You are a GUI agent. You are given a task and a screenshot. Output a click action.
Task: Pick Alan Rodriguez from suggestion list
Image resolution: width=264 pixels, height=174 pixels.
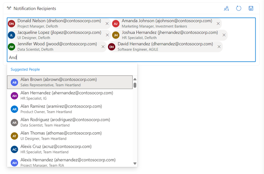pos(70,122)
